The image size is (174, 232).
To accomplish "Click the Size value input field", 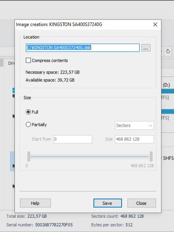I will pos(135,139).
